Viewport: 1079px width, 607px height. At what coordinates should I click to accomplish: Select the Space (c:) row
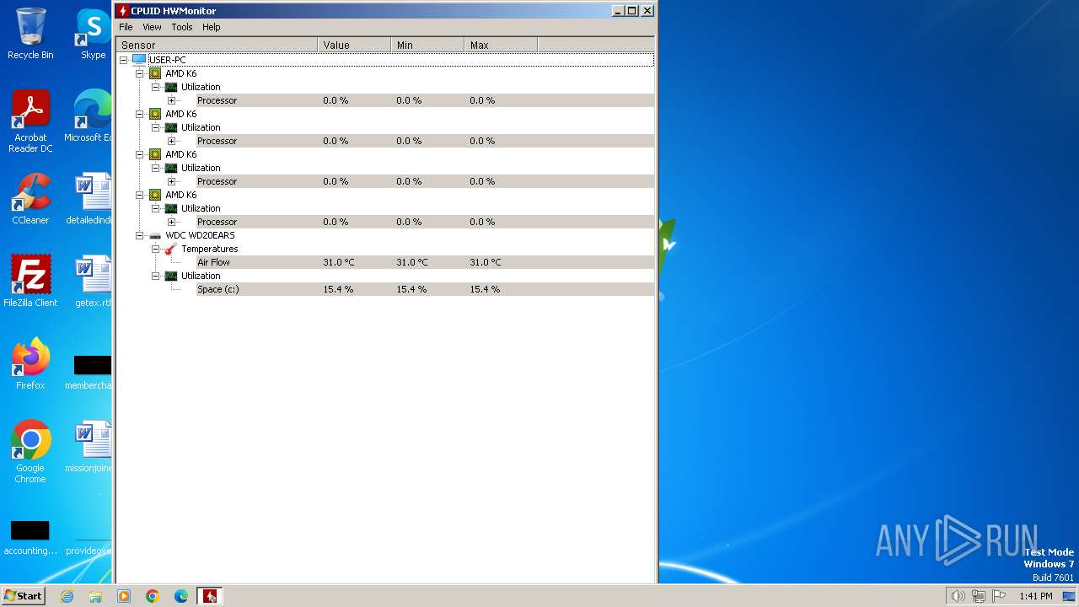click(425, 289)
